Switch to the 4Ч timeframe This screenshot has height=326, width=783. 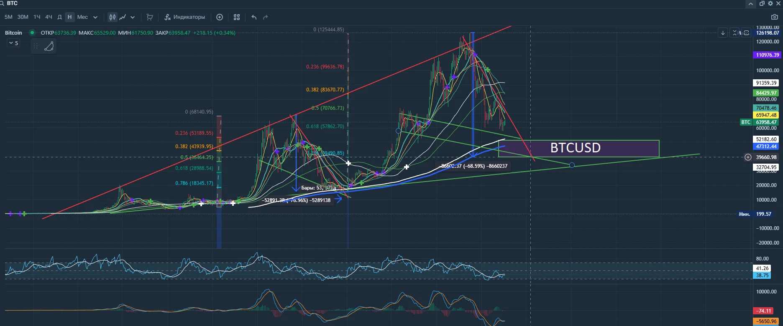pos(49,17)
